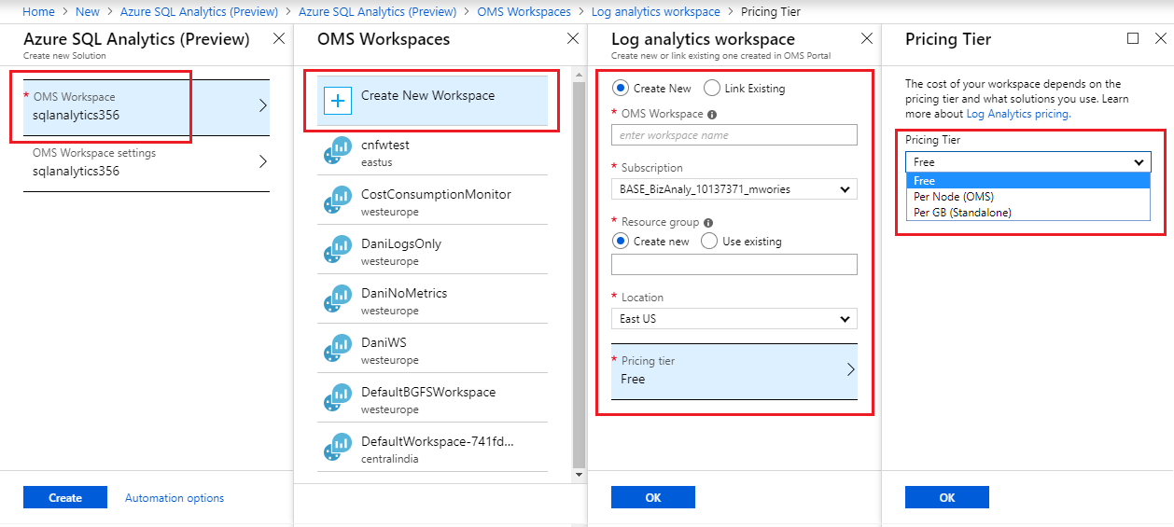Click the scrollbar up arrow in workspaces list

pyautogui.click(x=579, y=76)
